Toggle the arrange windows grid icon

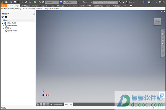[41, 104]
